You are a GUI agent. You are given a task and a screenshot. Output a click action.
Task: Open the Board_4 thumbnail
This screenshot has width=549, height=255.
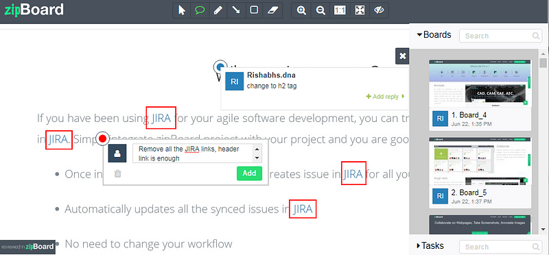[x=480, y=83]
